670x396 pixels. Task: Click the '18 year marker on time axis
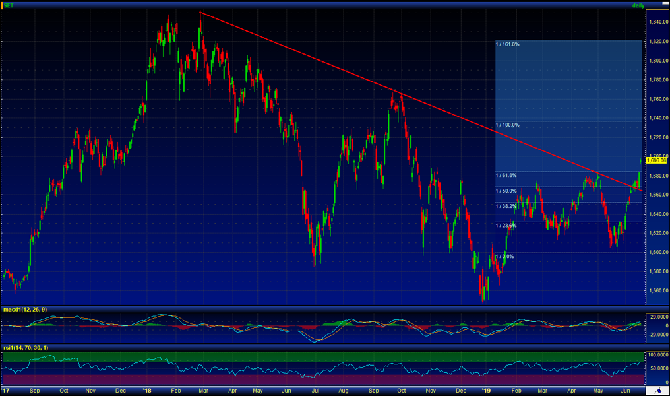(146, 391)
